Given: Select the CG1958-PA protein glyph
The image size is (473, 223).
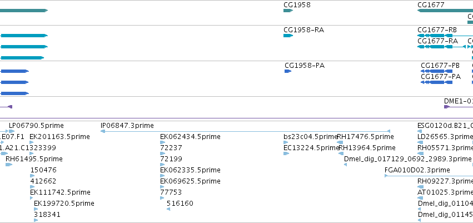Looking at the screenshot, I should 288,71.
